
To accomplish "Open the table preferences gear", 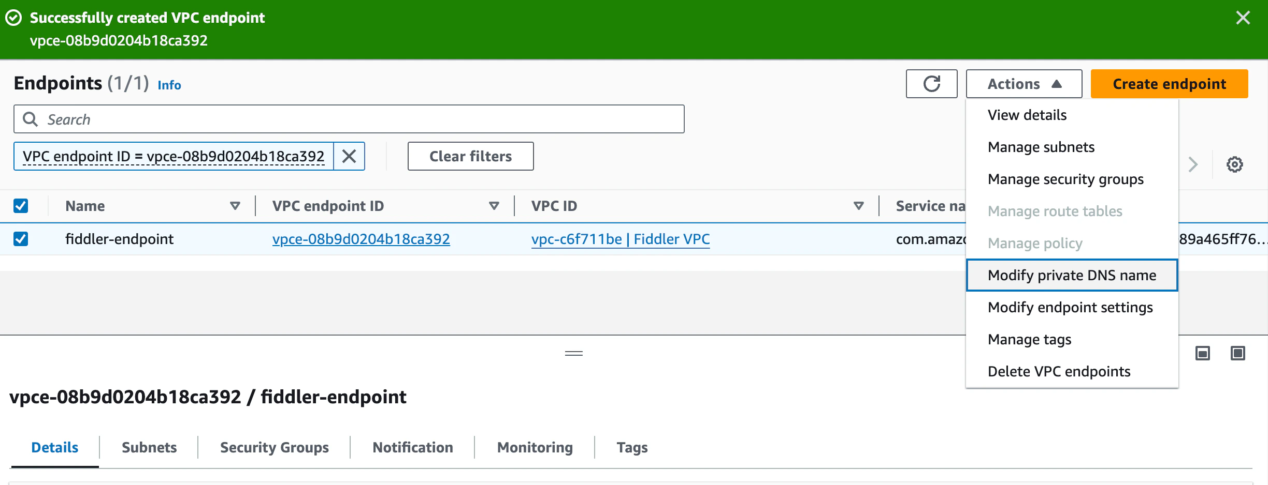I will pos(1234,164).
